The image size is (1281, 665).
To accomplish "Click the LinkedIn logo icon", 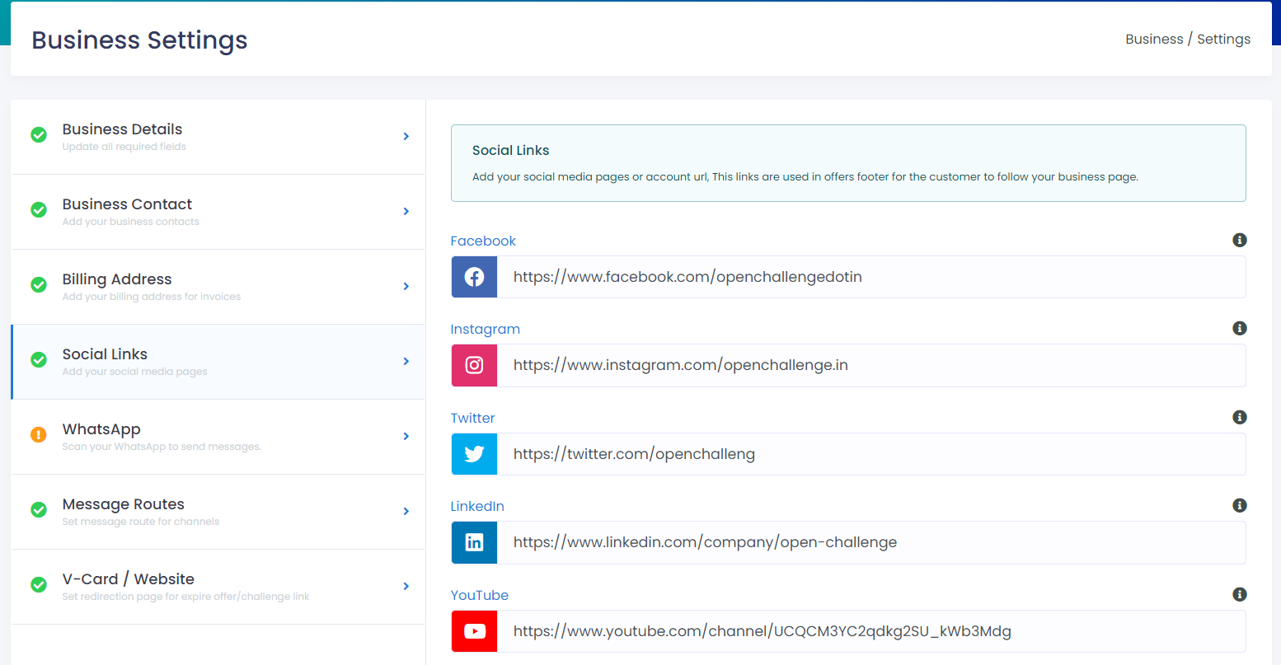I will point(474,542).
